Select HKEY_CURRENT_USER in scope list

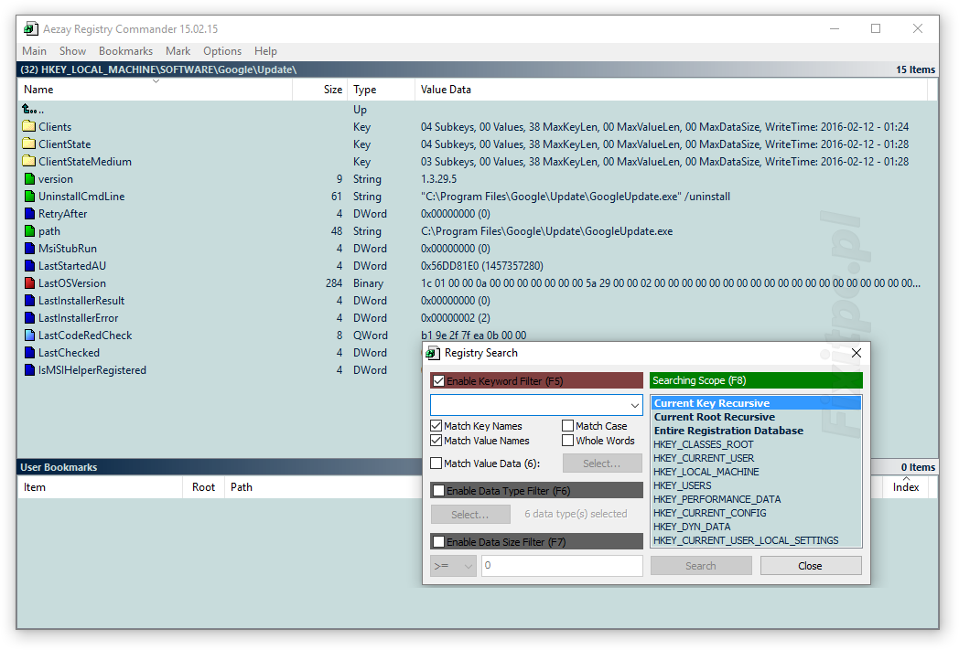pos(756,458)
